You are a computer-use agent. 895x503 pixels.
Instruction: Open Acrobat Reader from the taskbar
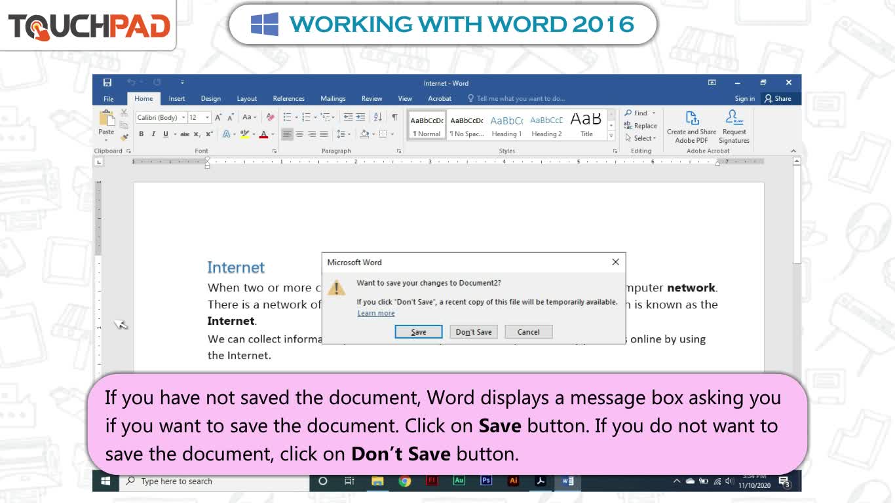coord(541,481)
